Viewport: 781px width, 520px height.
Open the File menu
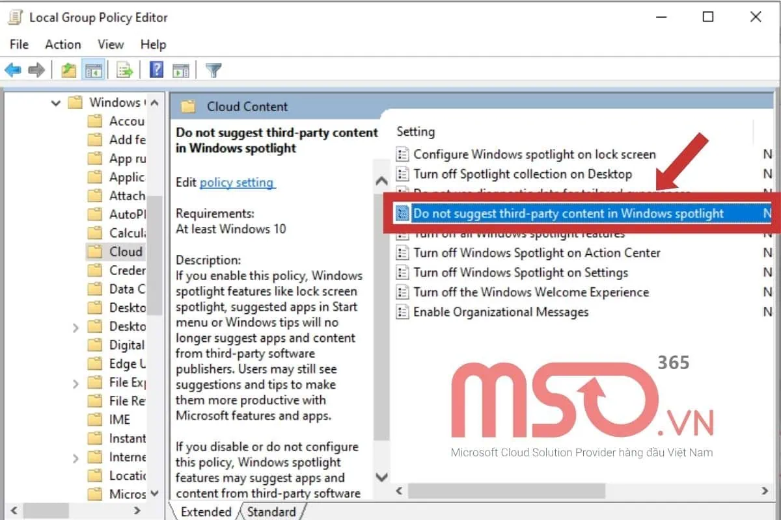[19, 44]
